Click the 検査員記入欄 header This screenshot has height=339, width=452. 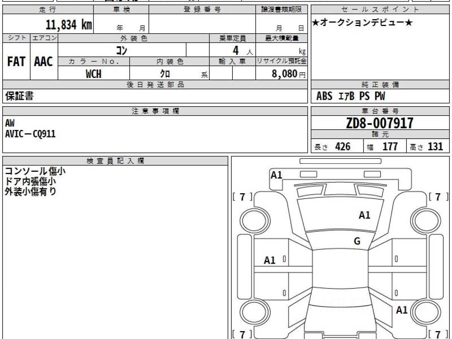115,161
